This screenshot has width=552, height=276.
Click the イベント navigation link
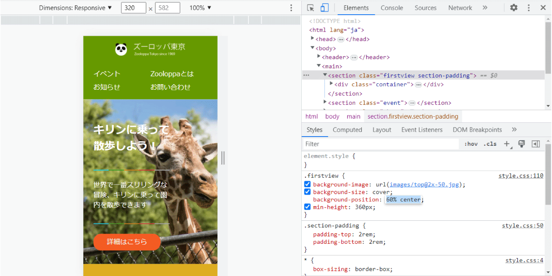(x=107, y=74)
